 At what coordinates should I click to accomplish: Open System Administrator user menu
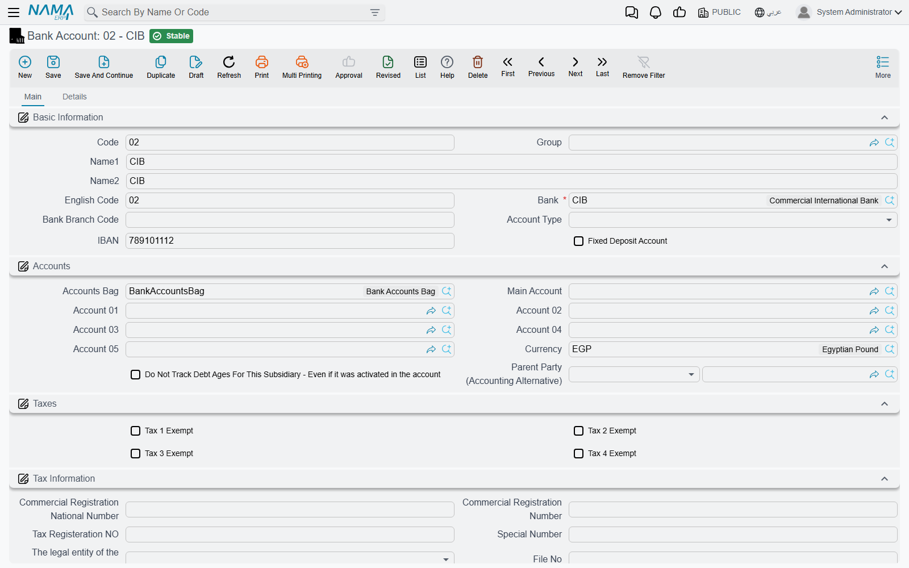tap(849, 12)
